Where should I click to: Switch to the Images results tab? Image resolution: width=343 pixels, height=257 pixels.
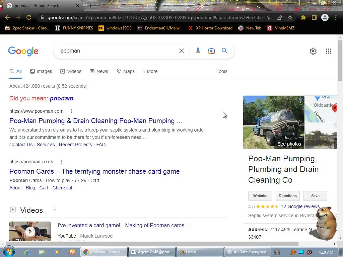(41, 71)
